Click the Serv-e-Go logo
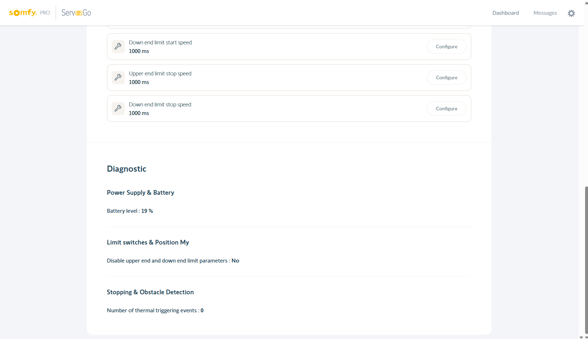 point(76,13)
